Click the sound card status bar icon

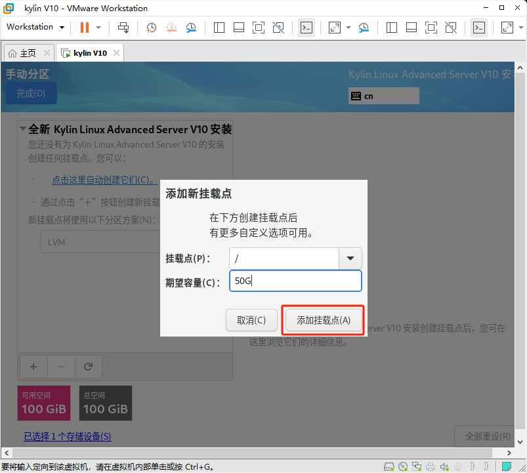[x=444, y=466]
